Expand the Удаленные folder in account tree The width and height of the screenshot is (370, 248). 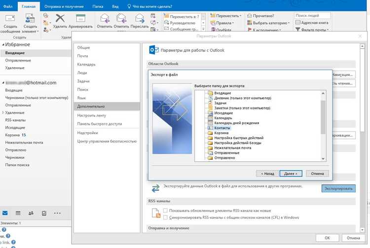3,113
